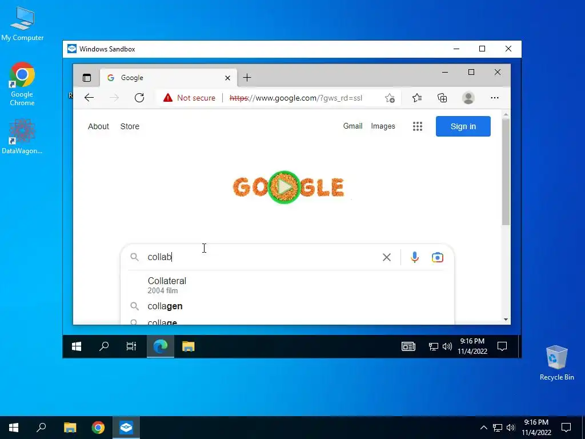The height and width of the screenshot is (439, 585).
Task: Show hidden tray icons chevron
Action: [483, 428]
